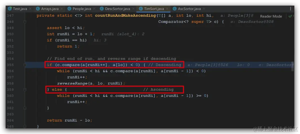Click line number 347 in the gutter
This screenshot has width=300, height=134.
10,15
